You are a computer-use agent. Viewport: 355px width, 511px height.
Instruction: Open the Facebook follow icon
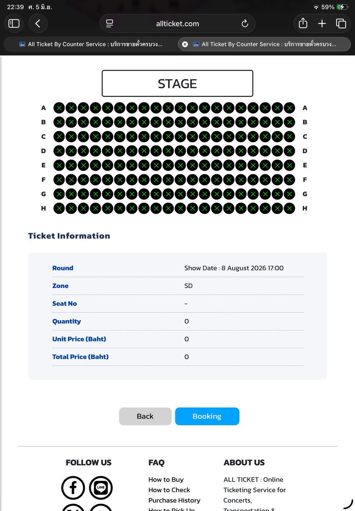click(73, 488)
